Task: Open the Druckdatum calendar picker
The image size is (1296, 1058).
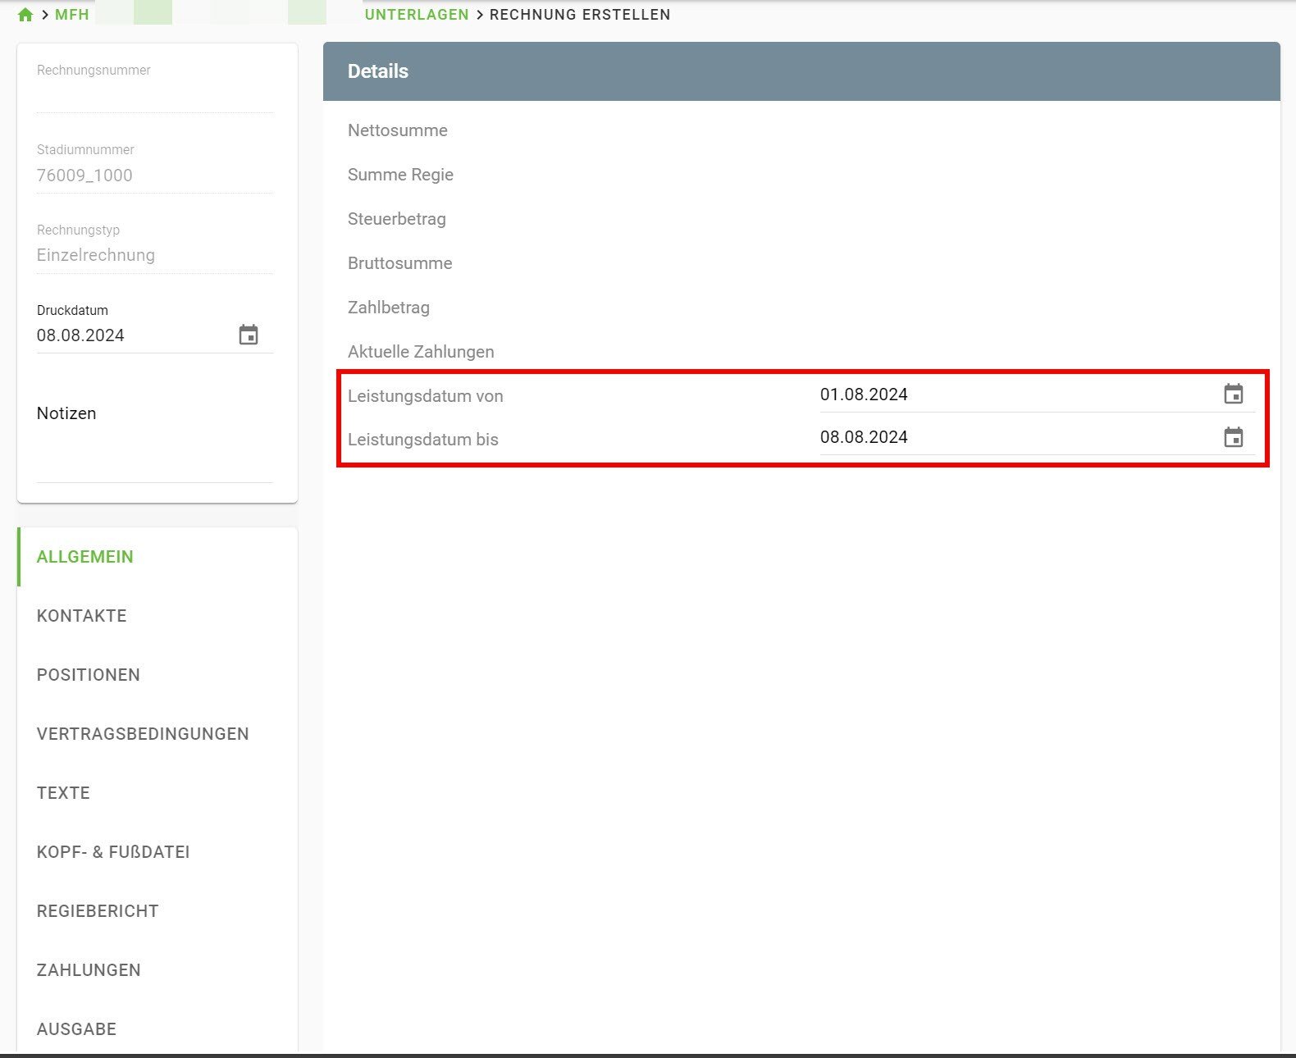Action: (x=248, y=335)
